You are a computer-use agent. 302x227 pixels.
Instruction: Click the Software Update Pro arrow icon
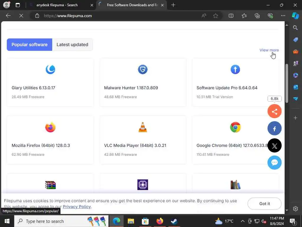(x=235, y=69)
